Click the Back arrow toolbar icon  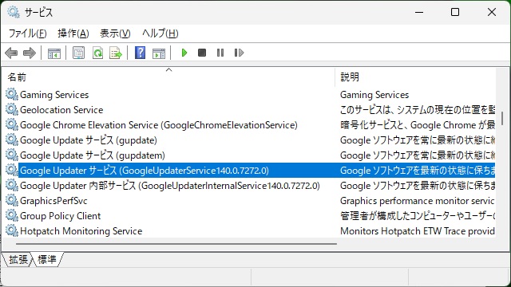[x=11, y=53]
